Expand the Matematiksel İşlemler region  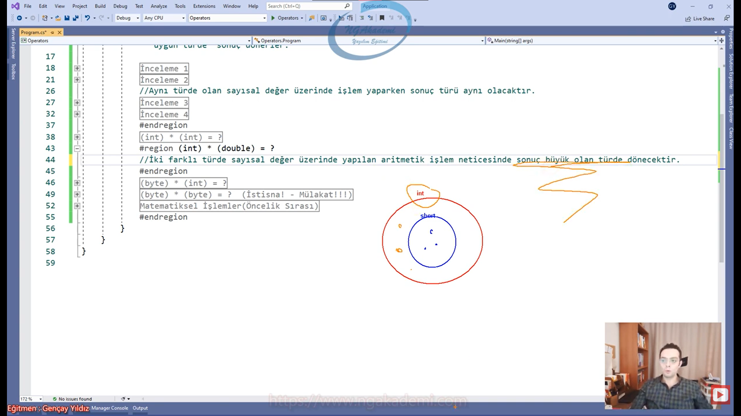coord(77,206)
